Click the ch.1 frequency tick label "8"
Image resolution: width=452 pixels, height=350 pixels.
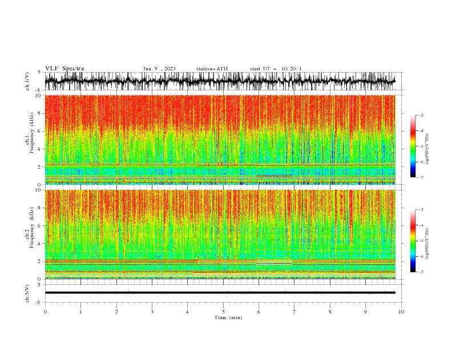39,113
